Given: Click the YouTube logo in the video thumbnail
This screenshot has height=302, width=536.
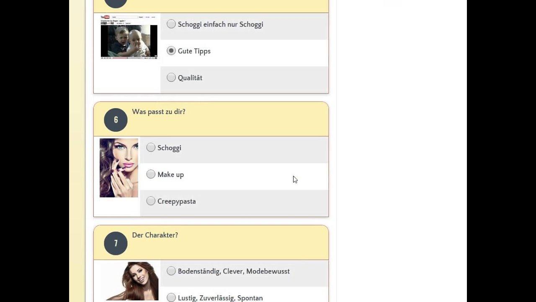Looking at the screenshot, I should (105, 17).
